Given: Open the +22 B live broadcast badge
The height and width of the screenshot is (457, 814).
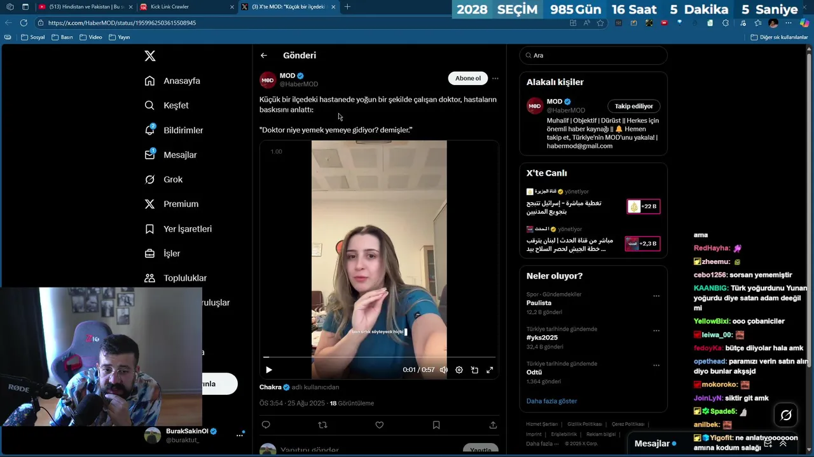Looking at the screenshot, I should click(644, 206).
